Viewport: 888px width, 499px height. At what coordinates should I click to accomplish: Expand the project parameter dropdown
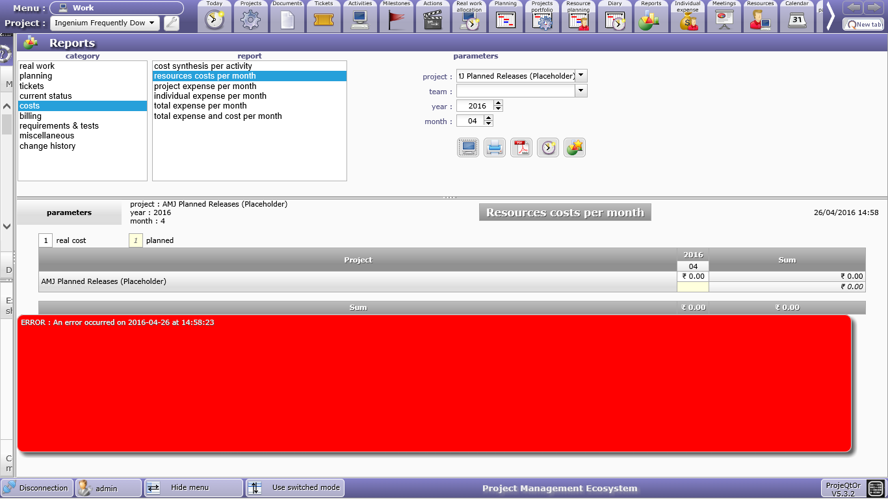(x=581, y=76)
